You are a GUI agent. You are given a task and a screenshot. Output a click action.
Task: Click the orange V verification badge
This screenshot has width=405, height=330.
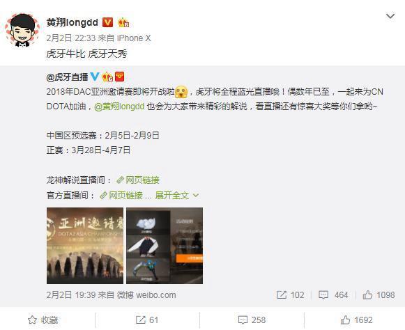click(107, 22)
